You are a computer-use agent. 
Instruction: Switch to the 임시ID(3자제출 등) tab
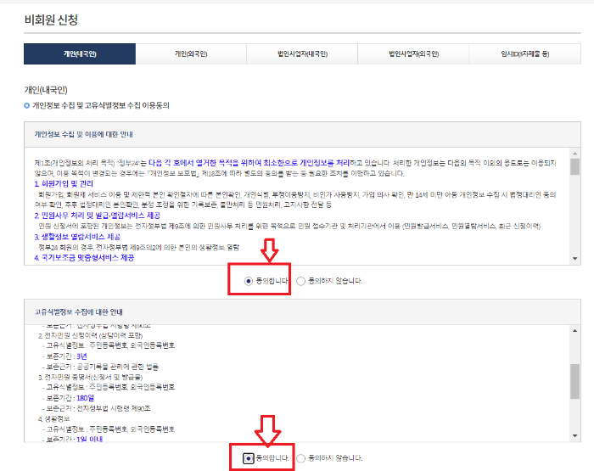[525, 53]
